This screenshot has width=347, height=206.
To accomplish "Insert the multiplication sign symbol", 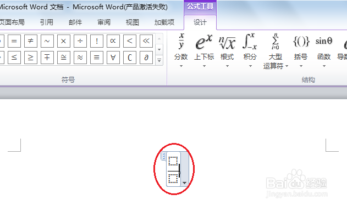I will [63, 41].
